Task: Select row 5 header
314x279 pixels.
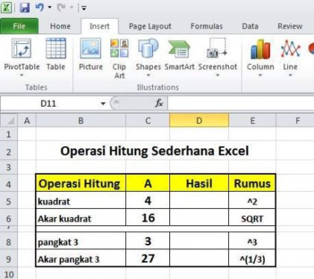Action: coord(9,202)
